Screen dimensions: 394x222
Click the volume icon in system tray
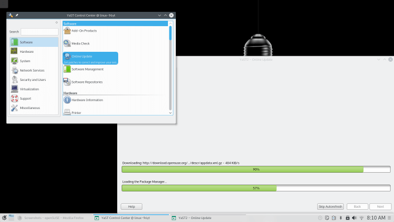pyautogui.click(x=354, y=218)
